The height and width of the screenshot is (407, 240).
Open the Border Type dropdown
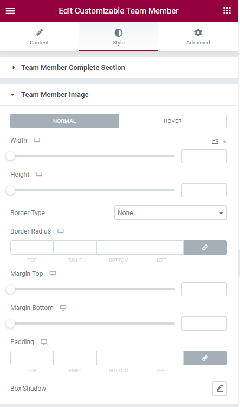click(171, 213)
